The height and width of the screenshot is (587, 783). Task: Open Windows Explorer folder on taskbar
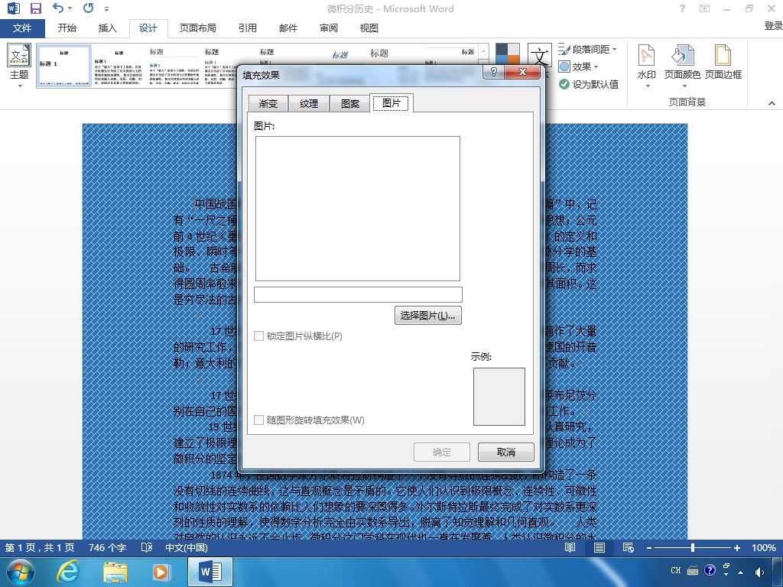tap(115, 572)
